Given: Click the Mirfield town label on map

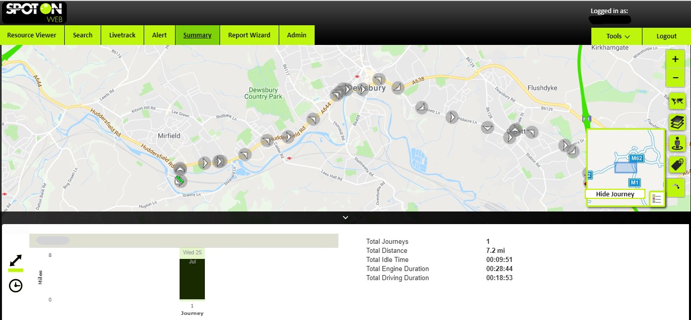Looking at the screenshot, I should 169,135.
